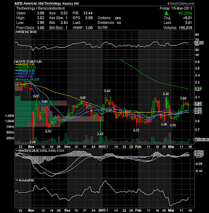Click the Dividends value no
Screen dimensions: 209x213
click(x=119, y=23)
